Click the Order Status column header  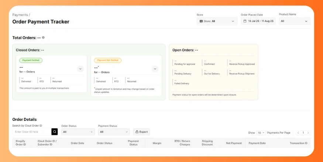pos(104,143)
